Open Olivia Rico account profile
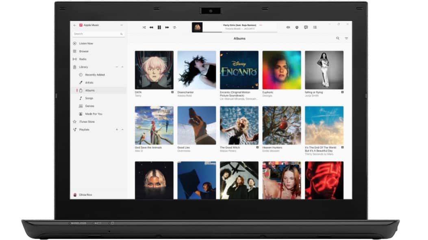 [85, 195]
